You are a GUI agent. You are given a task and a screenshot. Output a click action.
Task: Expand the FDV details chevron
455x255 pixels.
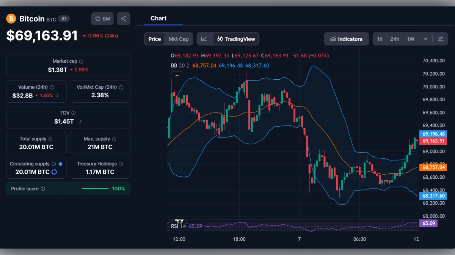point(80,122)
